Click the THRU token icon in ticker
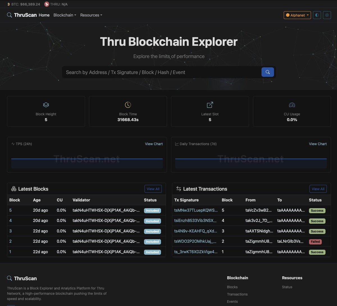337x306 pixels. tap(47, 4)
